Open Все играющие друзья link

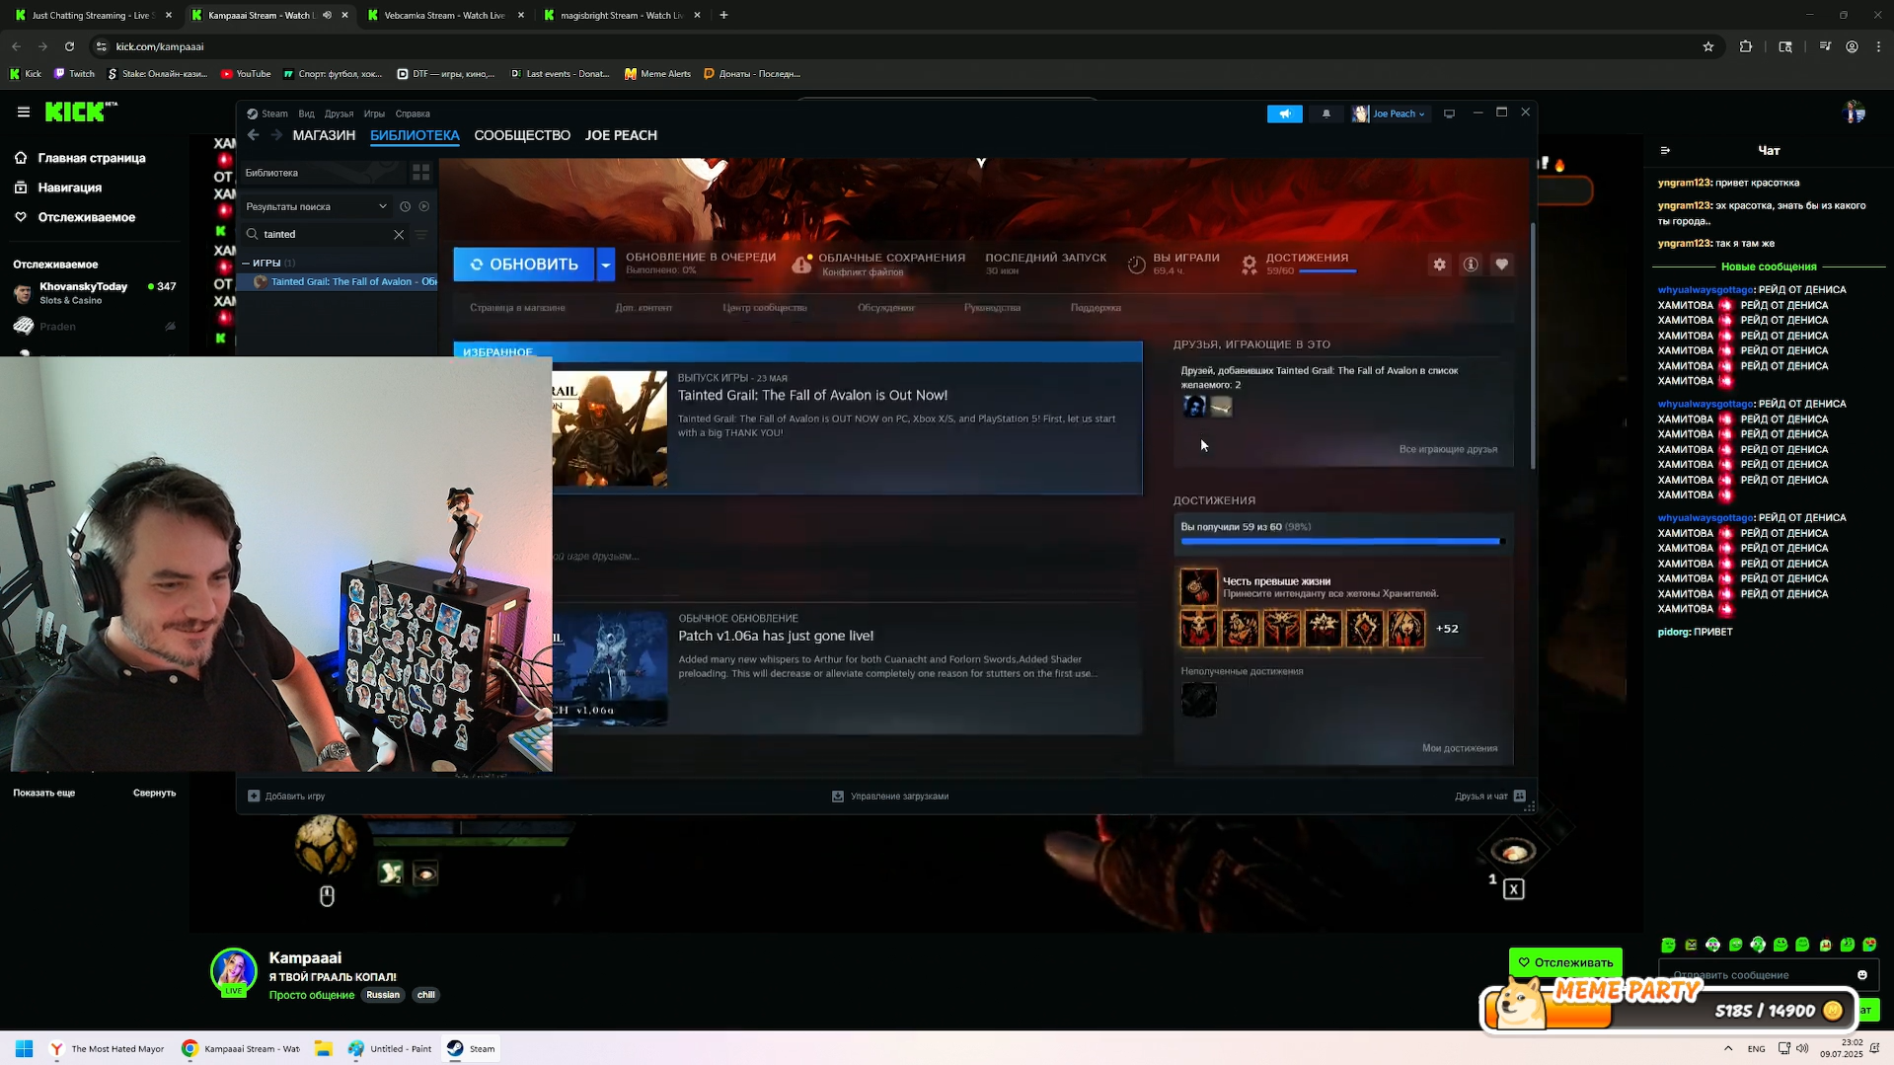(1448, 450)
